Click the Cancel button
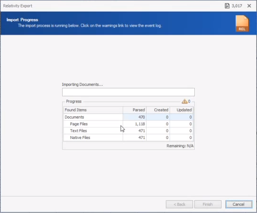The image size is (257, 213). point(239,204)
